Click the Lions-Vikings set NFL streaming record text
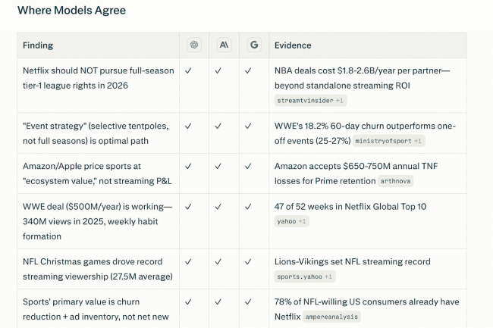Image resolution: width=493 pixels, height=328 pixels. click(x=353, y=261)
